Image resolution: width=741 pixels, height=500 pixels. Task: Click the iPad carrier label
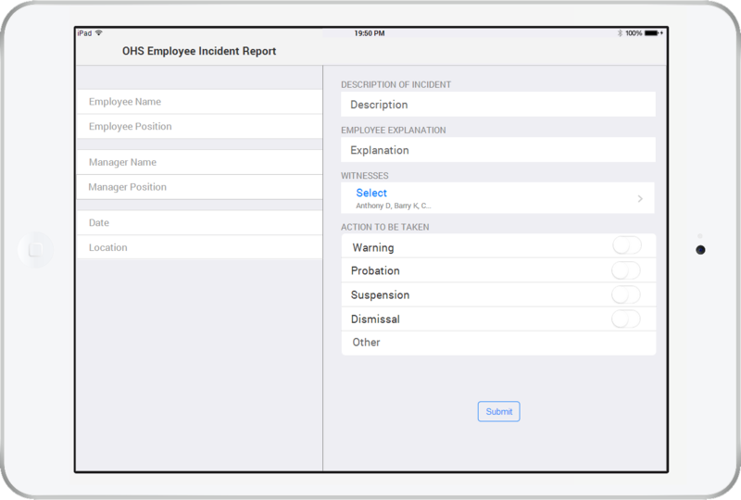click(x=84, y=33)
